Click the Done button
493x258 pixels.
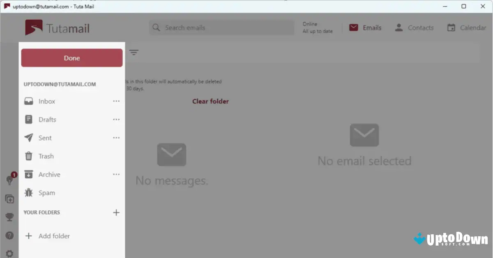[x=71, y=58]
